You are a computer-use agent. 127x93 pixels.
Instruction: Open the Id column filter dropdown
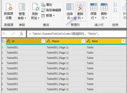point(43,41)
